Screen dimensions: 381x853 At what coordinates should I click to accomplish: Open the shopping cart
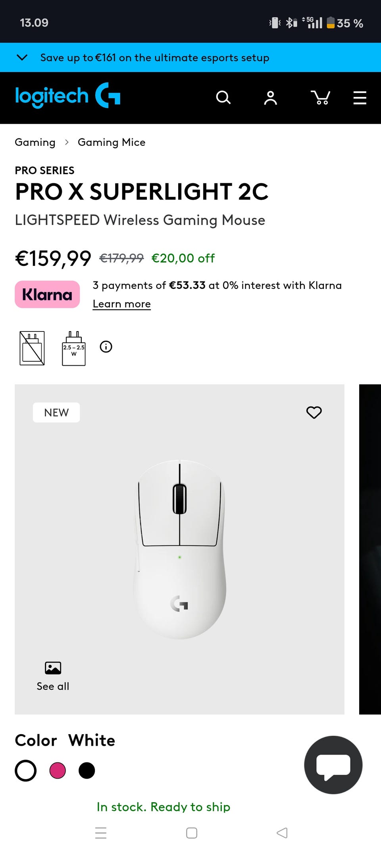point(320,97)
